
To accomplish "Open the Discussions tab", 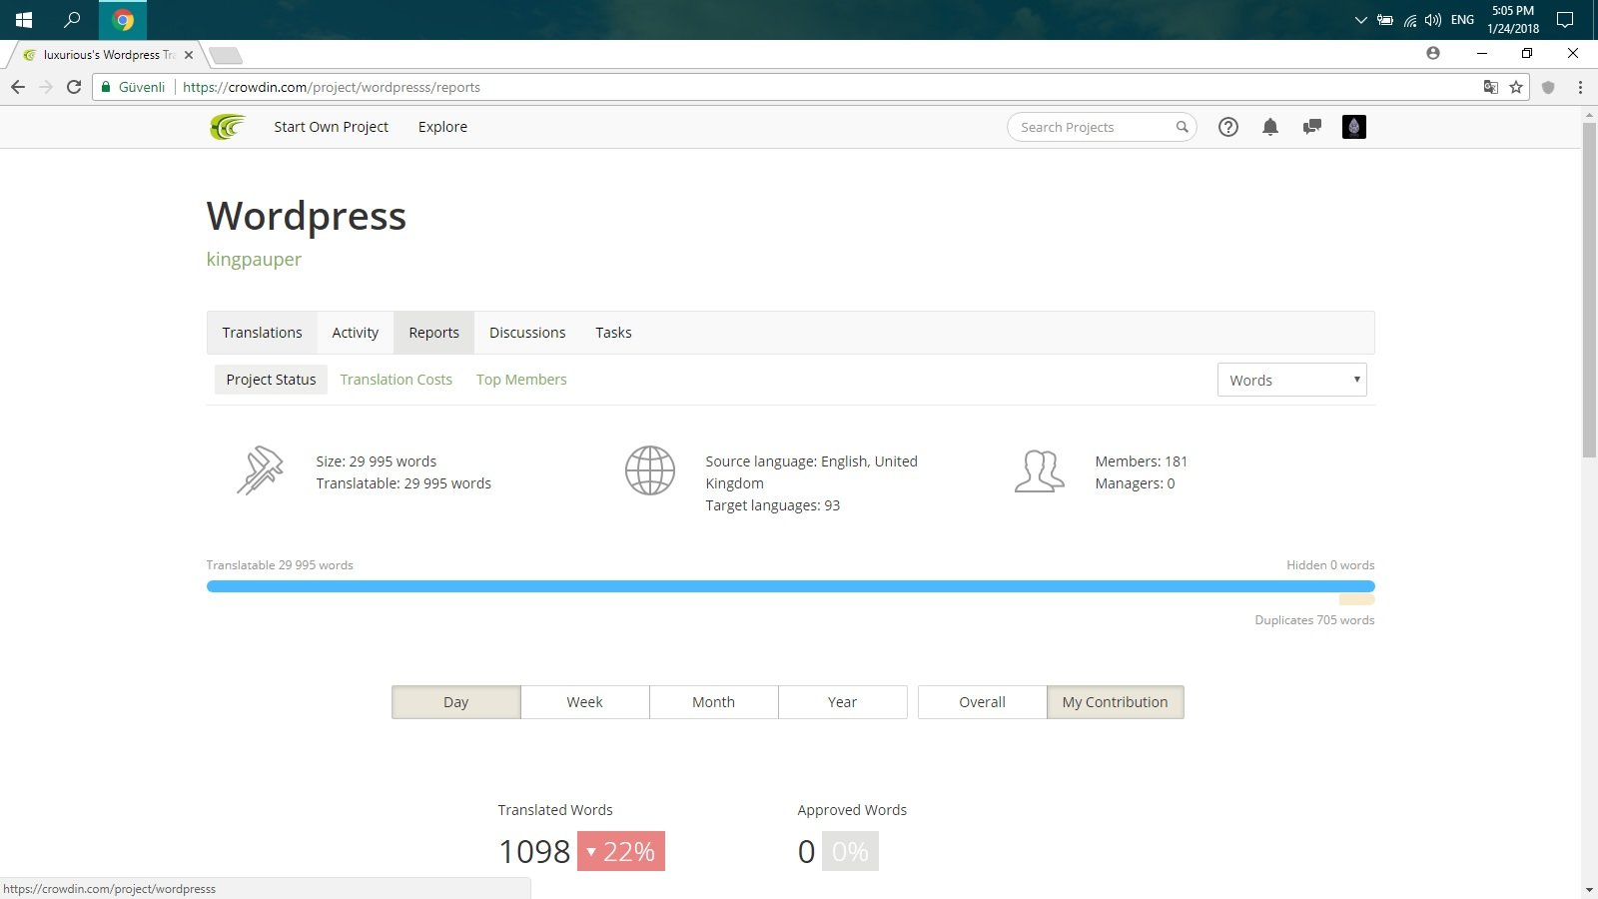I will [527, 333].
